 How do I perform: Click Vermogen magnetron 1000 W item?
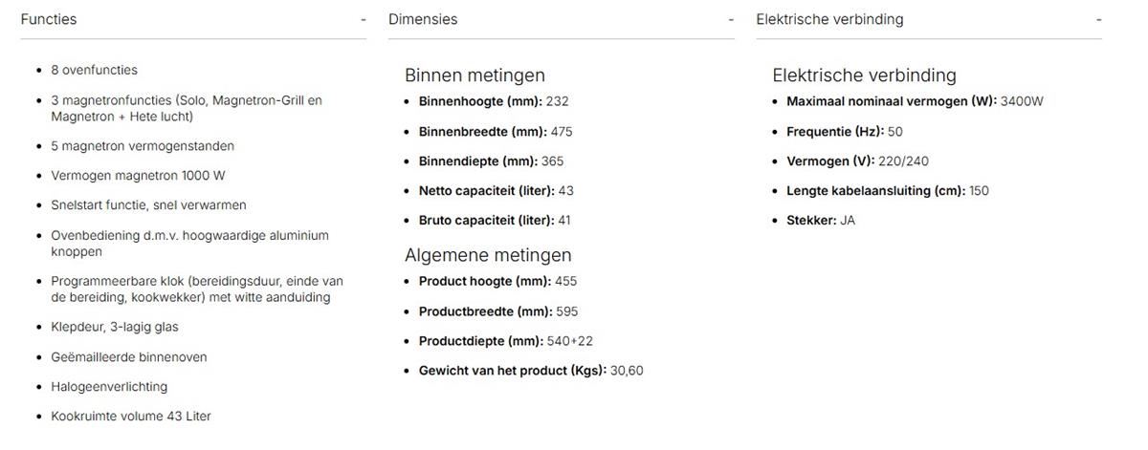click(x=138, y=176)
